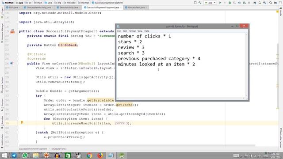The height and width of the screenshot is (159, 283).
Task: Switch to the GroceryItemActivity.java tab
Action: [38, 8]
